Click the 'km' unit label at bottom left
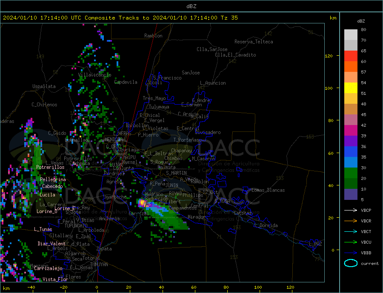 (6, 288)
